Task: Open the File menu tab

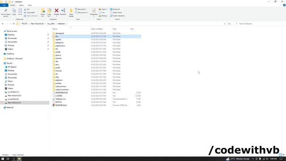Action: coord(4,5)
